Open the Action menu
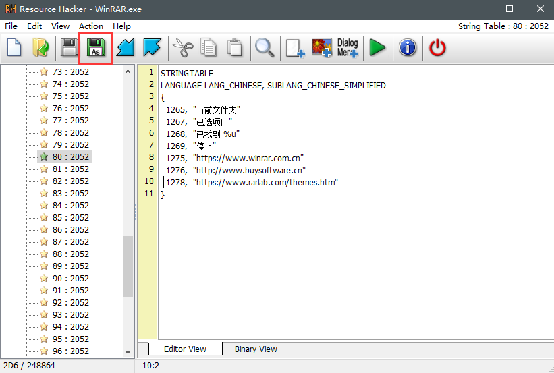Image resolution: width=554 pixels, height=373 pixels. coord(91,26)
